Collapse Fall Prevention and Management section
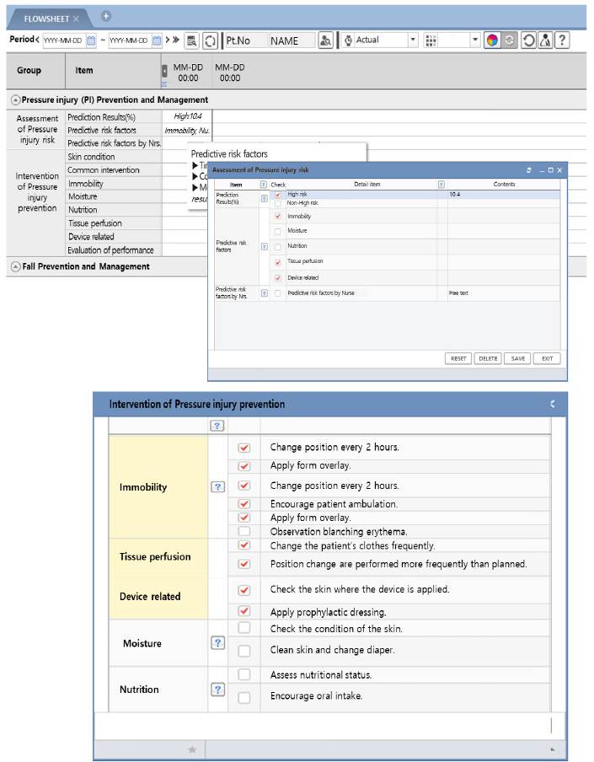This screenshot has height=762, width=594. [x=15, y=267]
